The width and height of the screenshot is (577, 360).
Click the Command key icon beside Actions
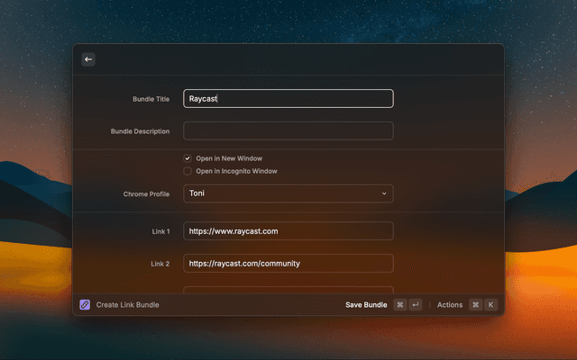tap(475, 305)
